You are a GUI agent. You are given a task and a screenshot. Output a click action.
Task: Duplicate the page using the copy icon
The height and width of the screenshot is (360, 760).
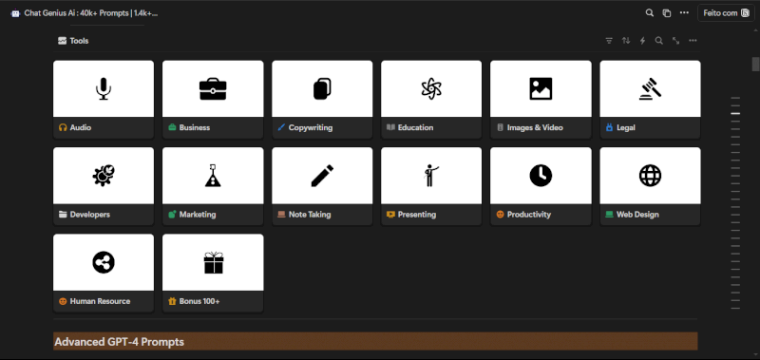(667, 13)
